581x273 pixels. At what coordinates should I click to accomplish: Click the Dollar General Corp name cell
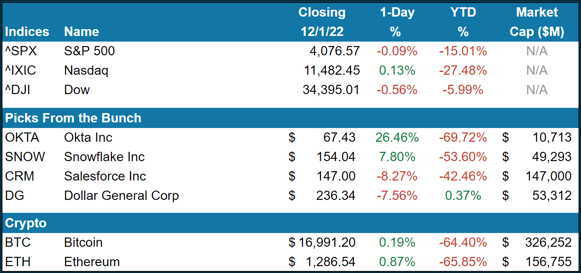[121, 195]
